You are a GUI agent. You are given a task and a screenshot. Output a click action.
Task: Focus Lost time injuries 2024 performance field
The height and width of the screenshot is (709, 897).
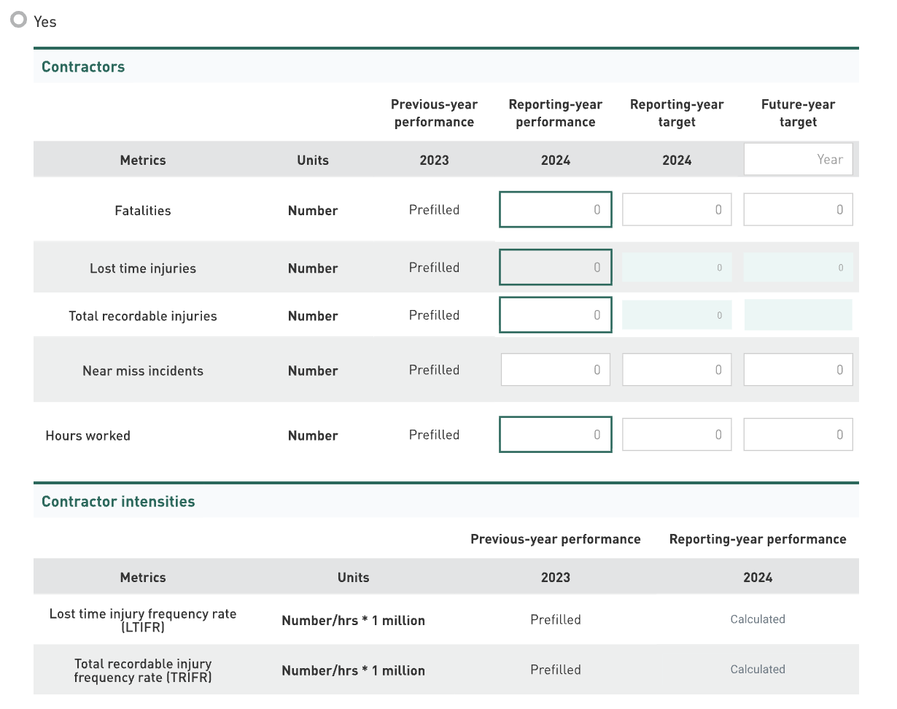tap(555, 267)
